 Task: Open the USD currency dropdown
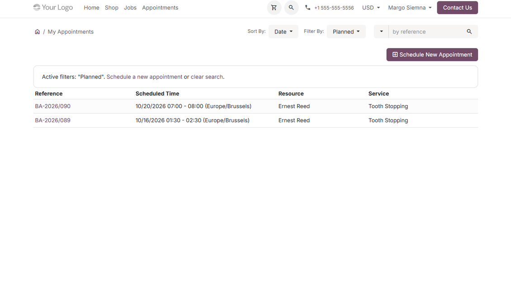coord(371,8)
